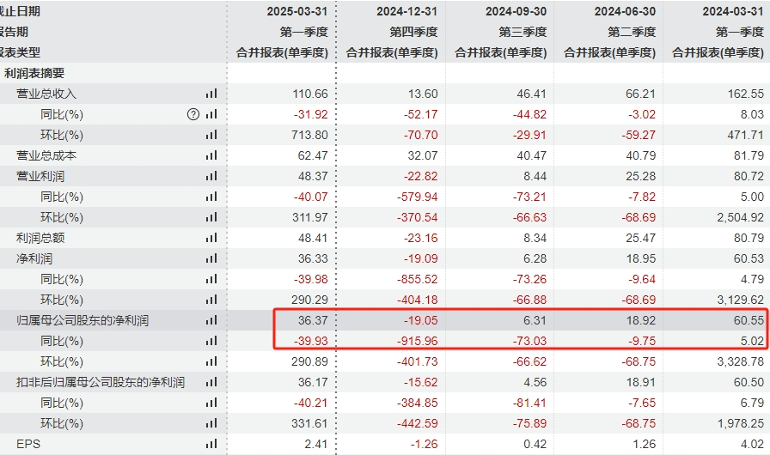
Task: Click non-recurring adjusted value -15.62
Action: pyautogui.click(x=421, y=382)
